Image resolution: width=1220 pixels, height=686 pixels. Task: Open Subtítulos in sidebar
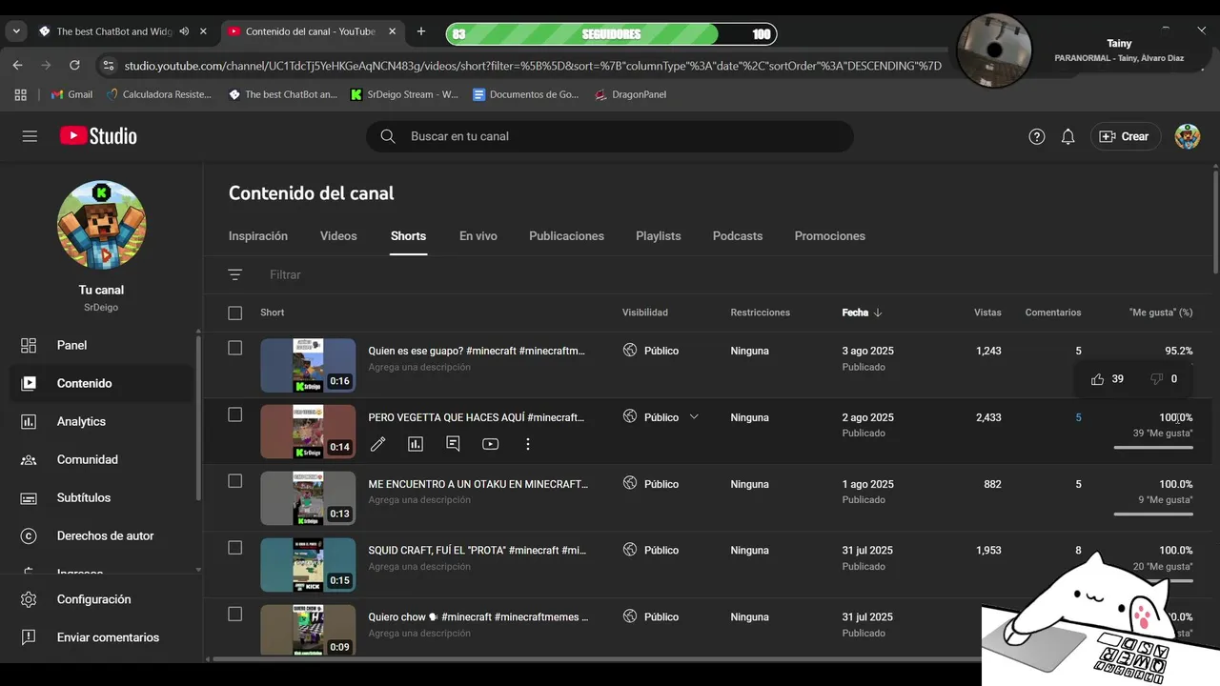[100, 497]
